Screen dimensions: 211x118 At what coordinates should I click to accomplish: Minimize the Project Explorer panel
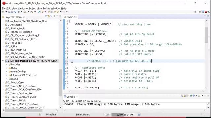[57, 16]
